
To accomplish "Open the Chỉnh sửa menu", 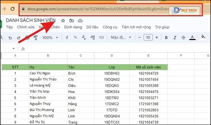I will click(26, 27).
